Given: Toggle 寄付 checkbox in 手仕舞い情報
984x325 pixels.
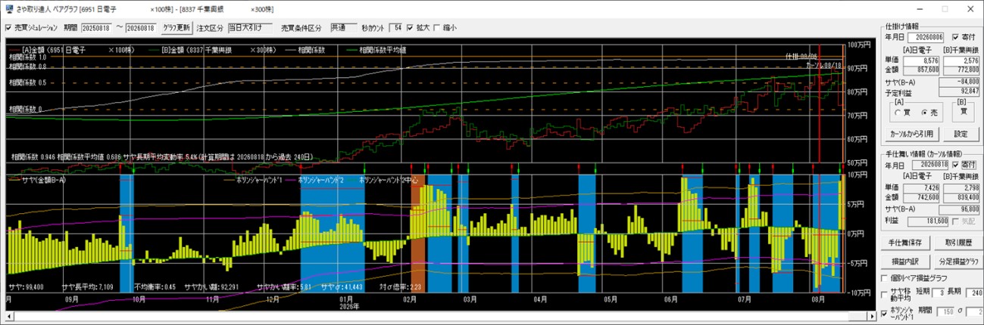Looking at the screenshot, I should 955,163.
